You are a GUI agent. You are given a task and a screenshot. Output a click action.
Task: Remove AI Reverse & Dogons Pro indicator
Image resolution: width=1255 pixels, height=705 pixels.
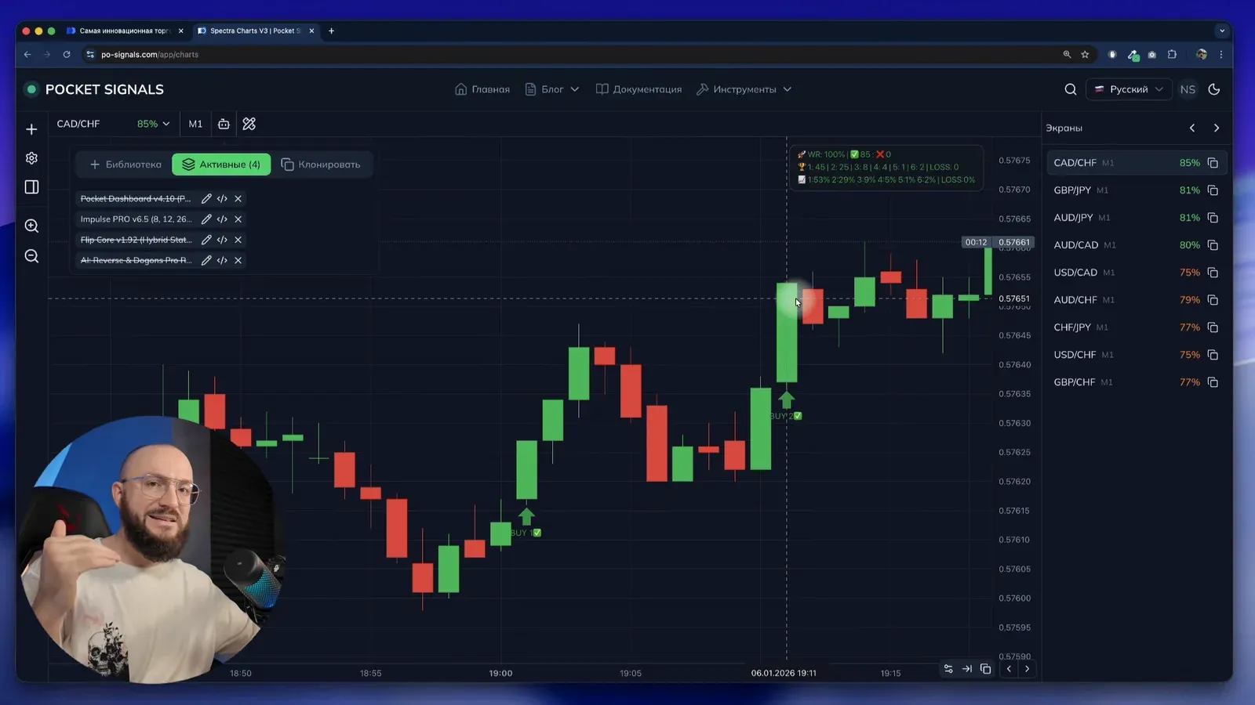pyautogui.click(x=238, y=260)
